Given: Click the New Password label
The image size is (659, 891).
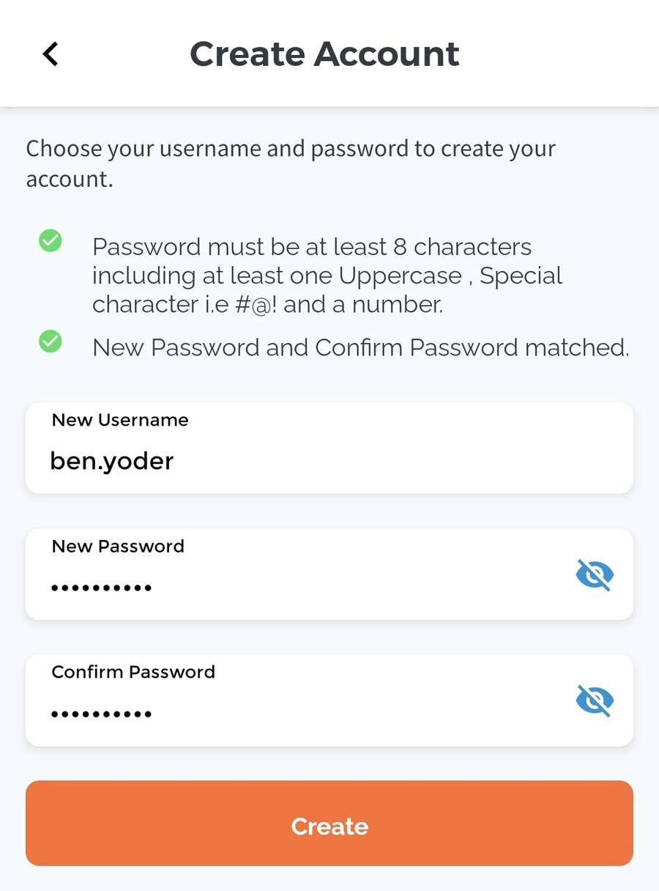Looking at the screenshot, I should tap(117, 546).
